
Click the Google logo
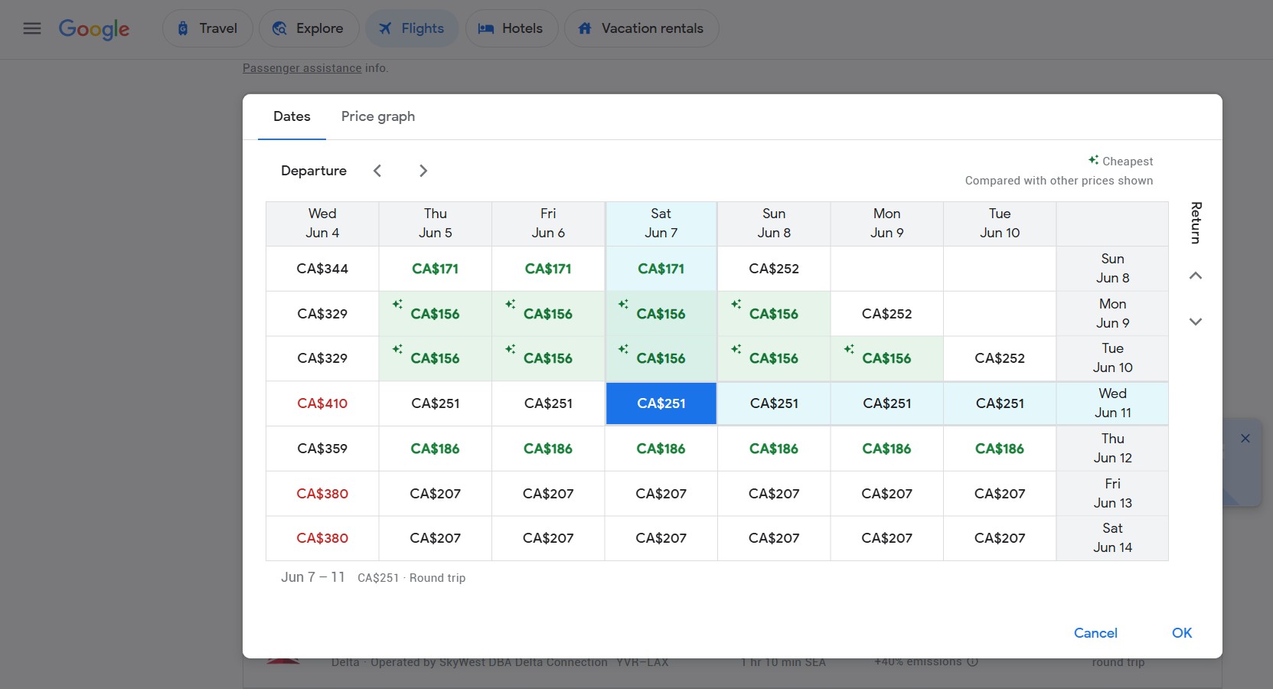coord(93,29)
